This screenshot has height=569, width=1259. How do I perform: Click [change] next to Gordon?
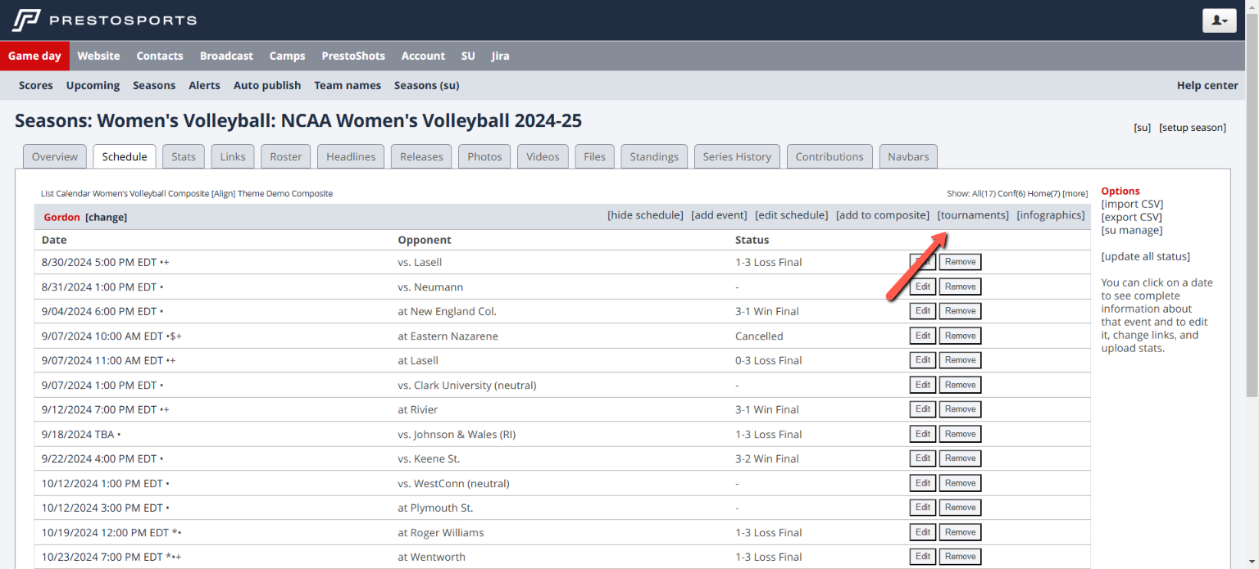tap(107, 217)
